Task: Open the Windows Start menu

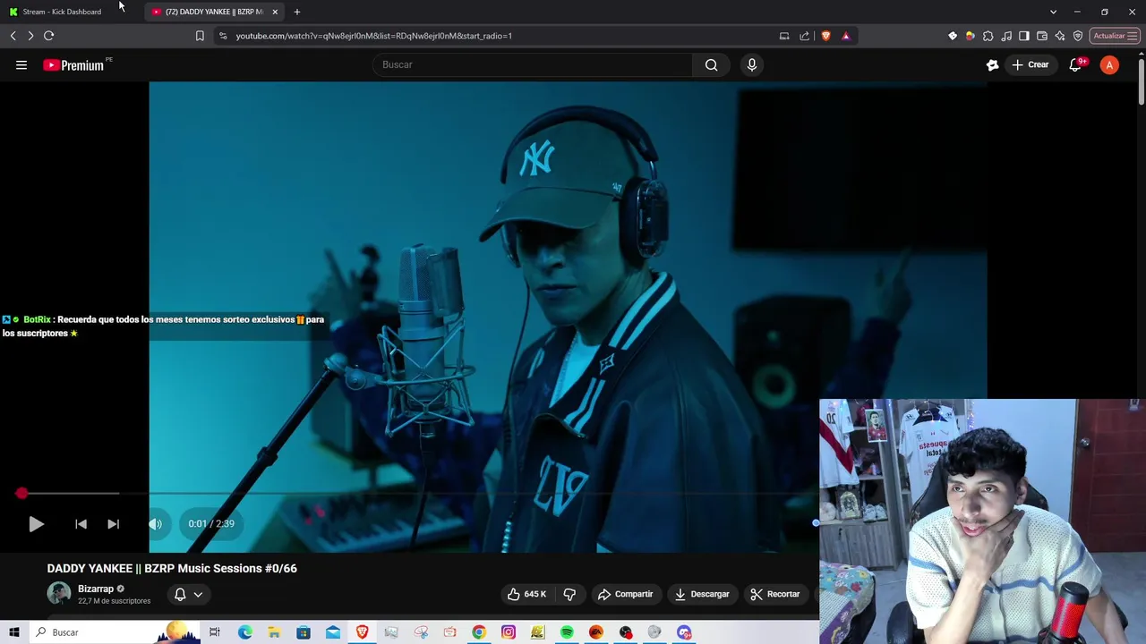Action: pyautogui.click(x=14, y=632)
